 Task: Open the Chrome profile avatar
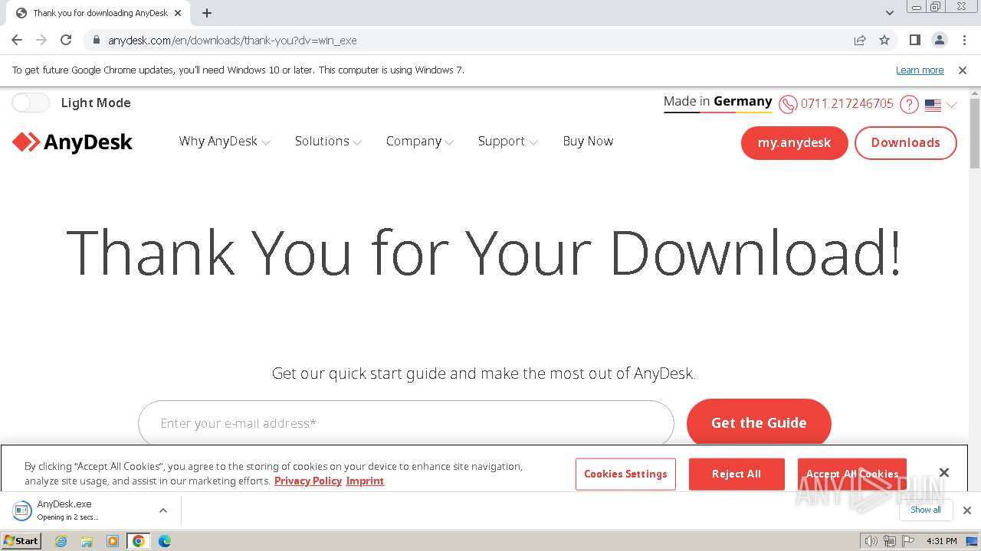[x=940, y=41]
